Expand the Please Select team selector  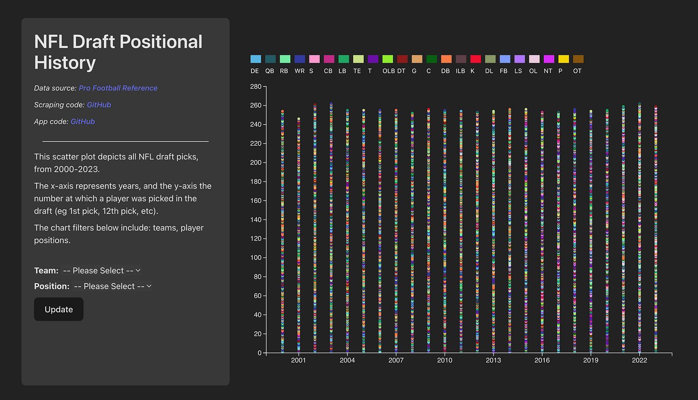101,270
